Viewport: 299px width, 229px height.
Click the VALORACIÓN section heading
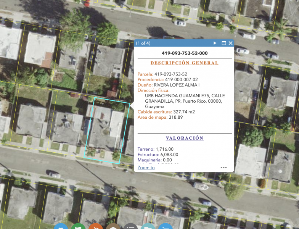coord(185,138)
